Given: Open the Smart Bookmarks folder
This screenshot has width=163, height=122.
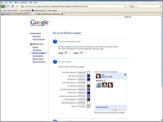Looking at the screenshot, I should coord(24,10).
